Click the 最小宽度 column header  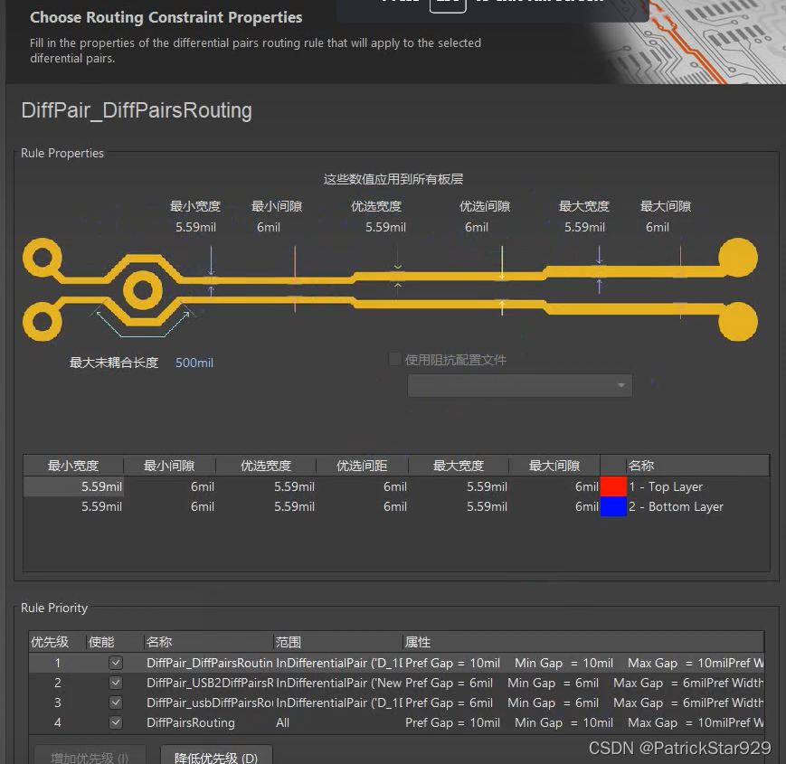(73, 465)
